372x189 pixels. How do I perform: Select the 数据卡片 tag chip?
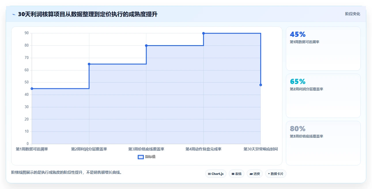click(275, 174)
